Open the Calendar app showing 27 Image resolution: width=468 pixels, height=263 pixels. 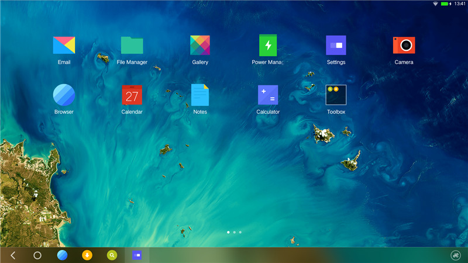(x=132, y=95)
